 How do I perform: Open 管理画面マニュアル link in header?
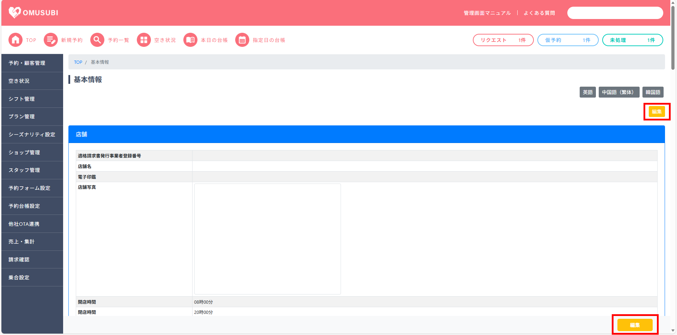[x=487, y=13]
